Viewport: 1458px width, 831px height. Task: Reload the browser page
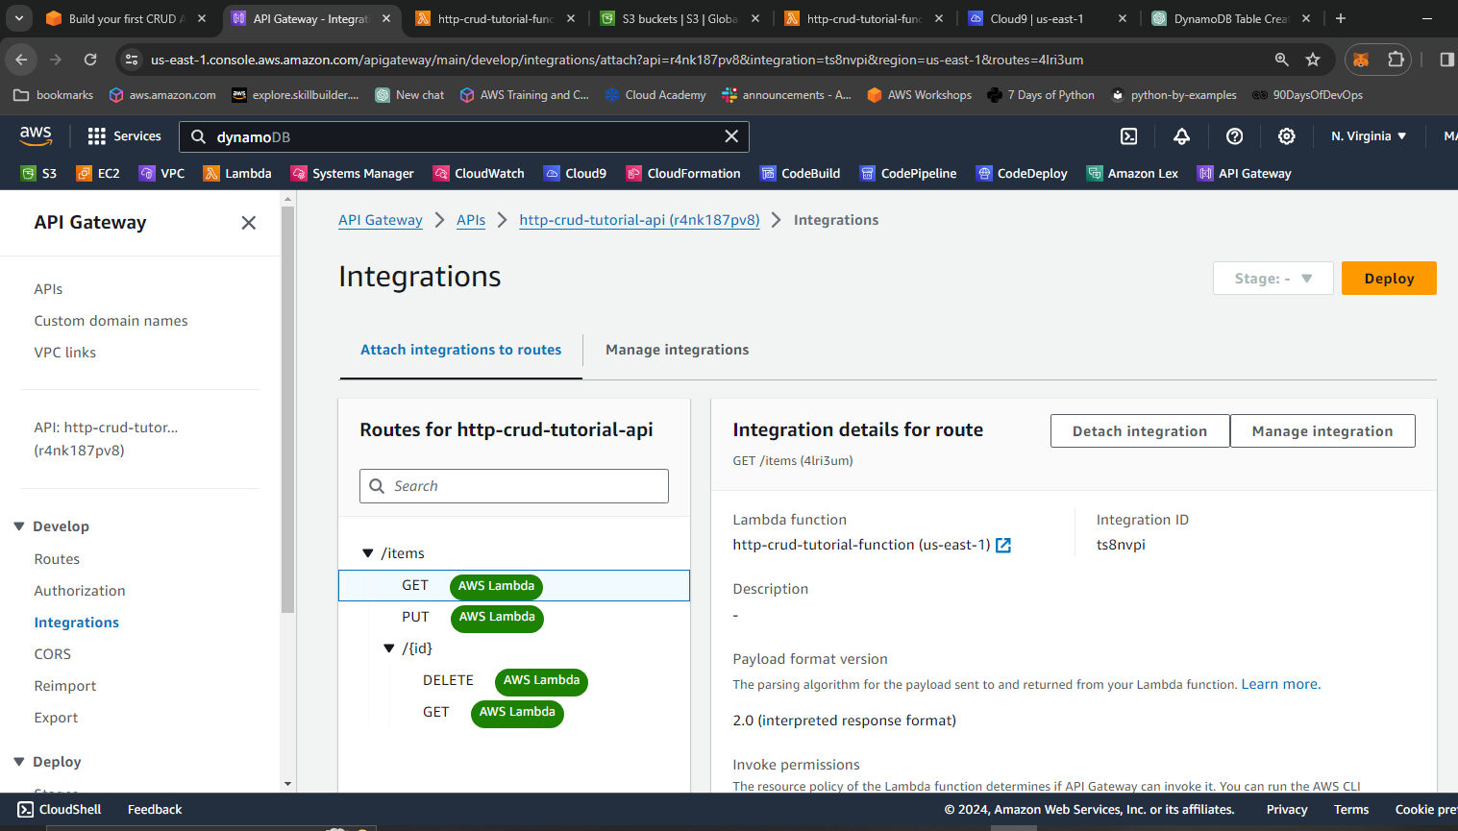coord(90,60)
